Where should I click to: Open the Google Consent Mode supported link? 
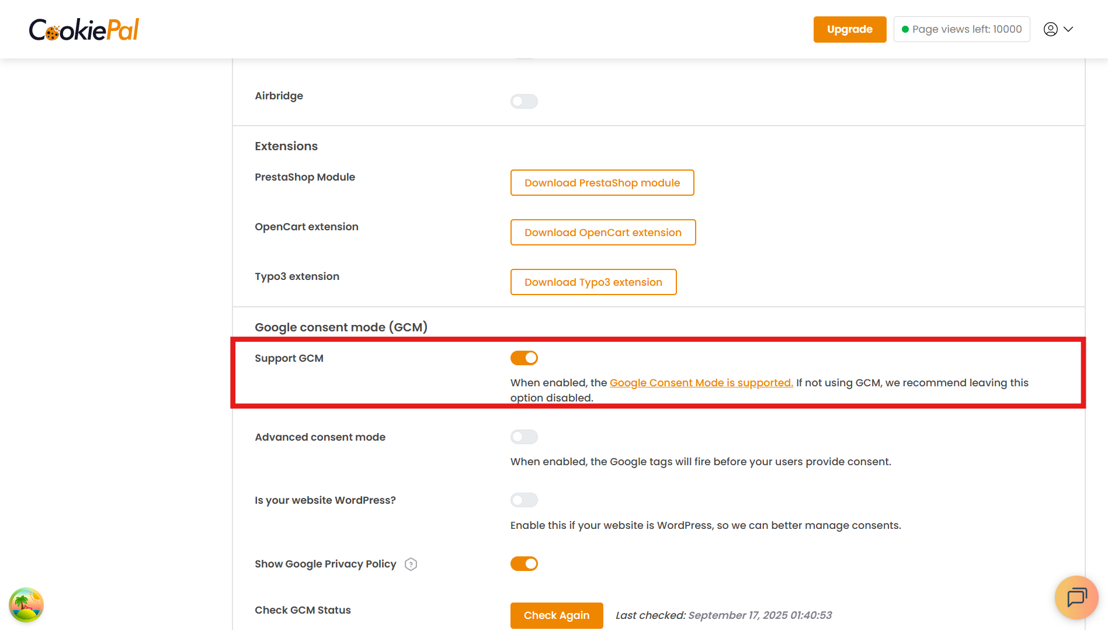[x=701, y=382]
